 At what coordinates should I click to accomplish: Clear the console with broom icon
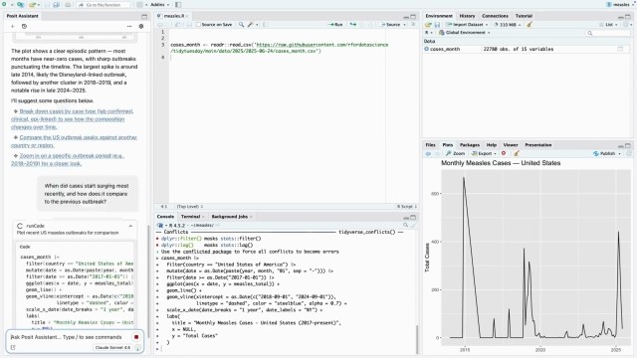pyautogui.click(x=414, y=225)
